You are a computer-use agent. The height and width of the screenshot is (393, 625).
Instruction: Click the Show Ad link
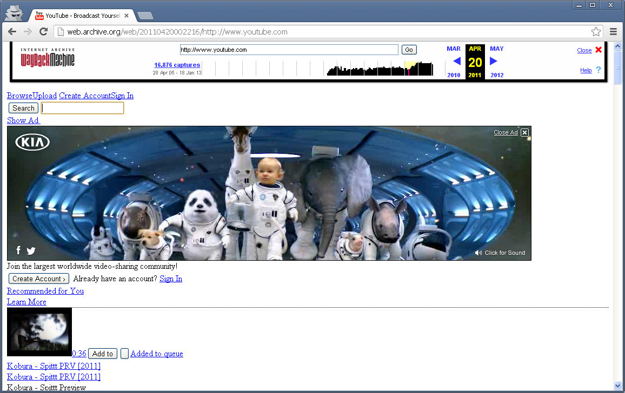[23, 120]
